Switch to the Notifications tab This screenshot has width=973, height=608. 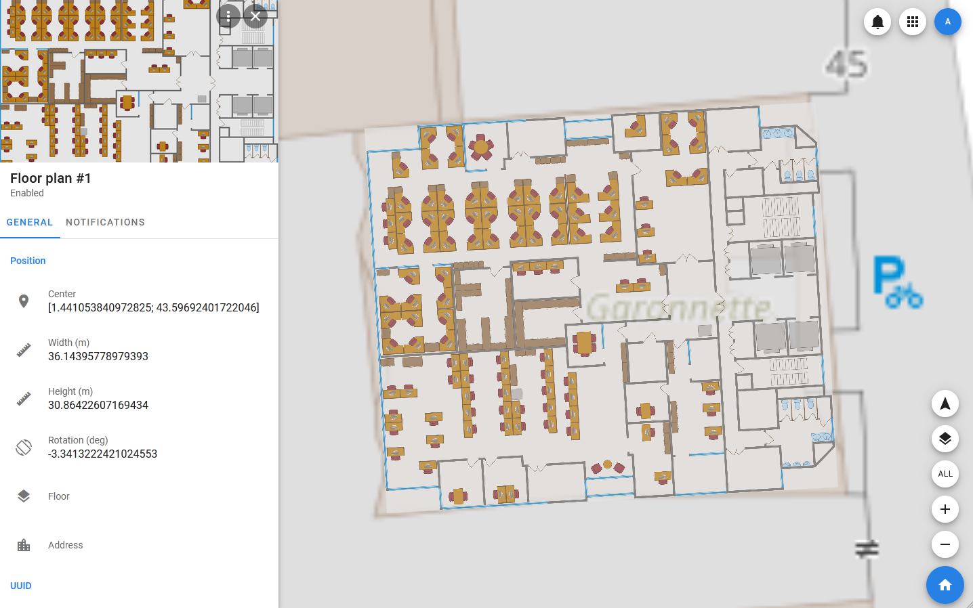coord(105,222)
